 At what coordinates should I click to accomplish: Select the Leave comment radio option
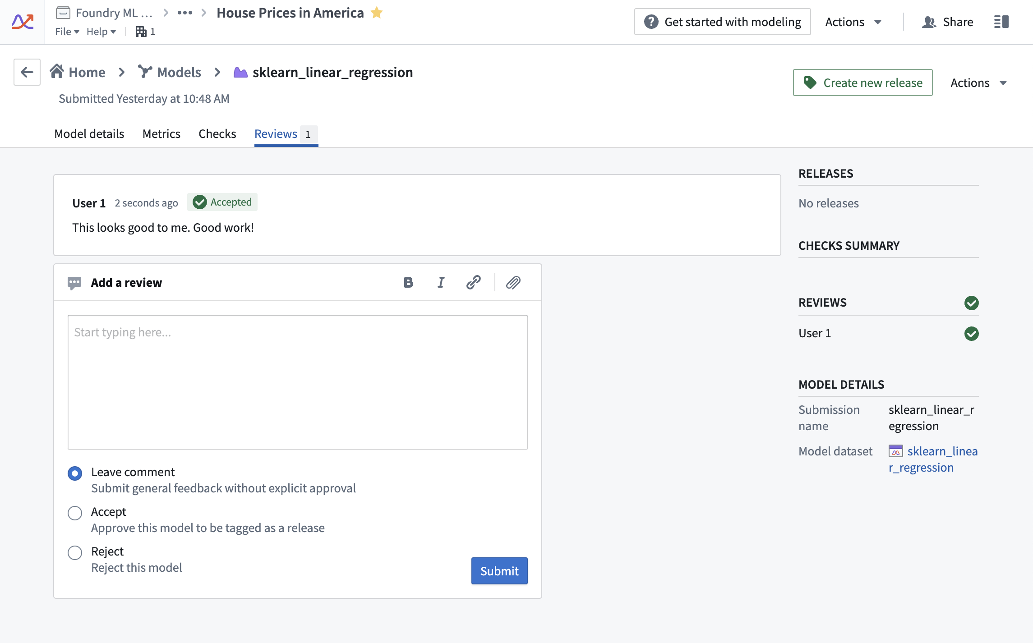pos(75,473)
